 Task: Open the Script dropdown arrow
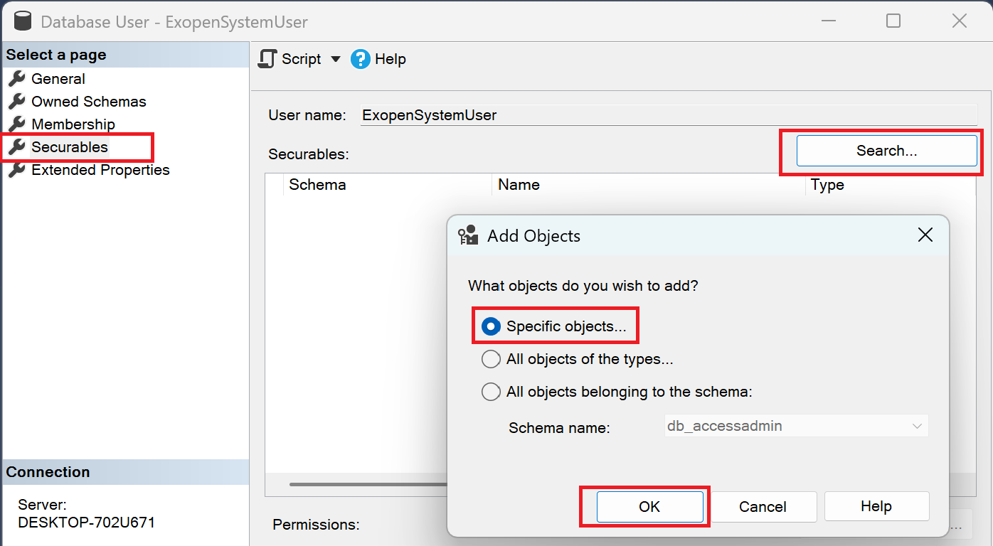(x=336, y=59)
